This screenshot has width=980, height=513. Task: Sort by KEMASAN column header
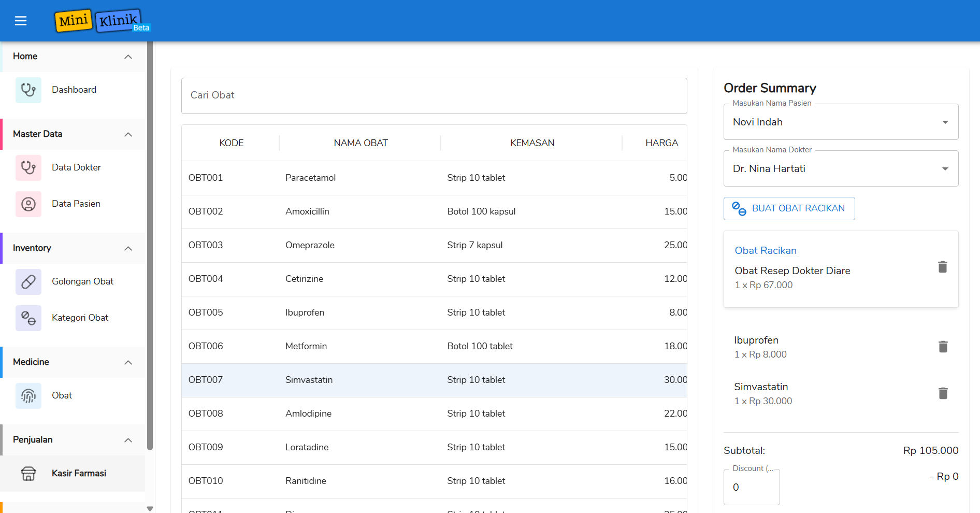532,143
